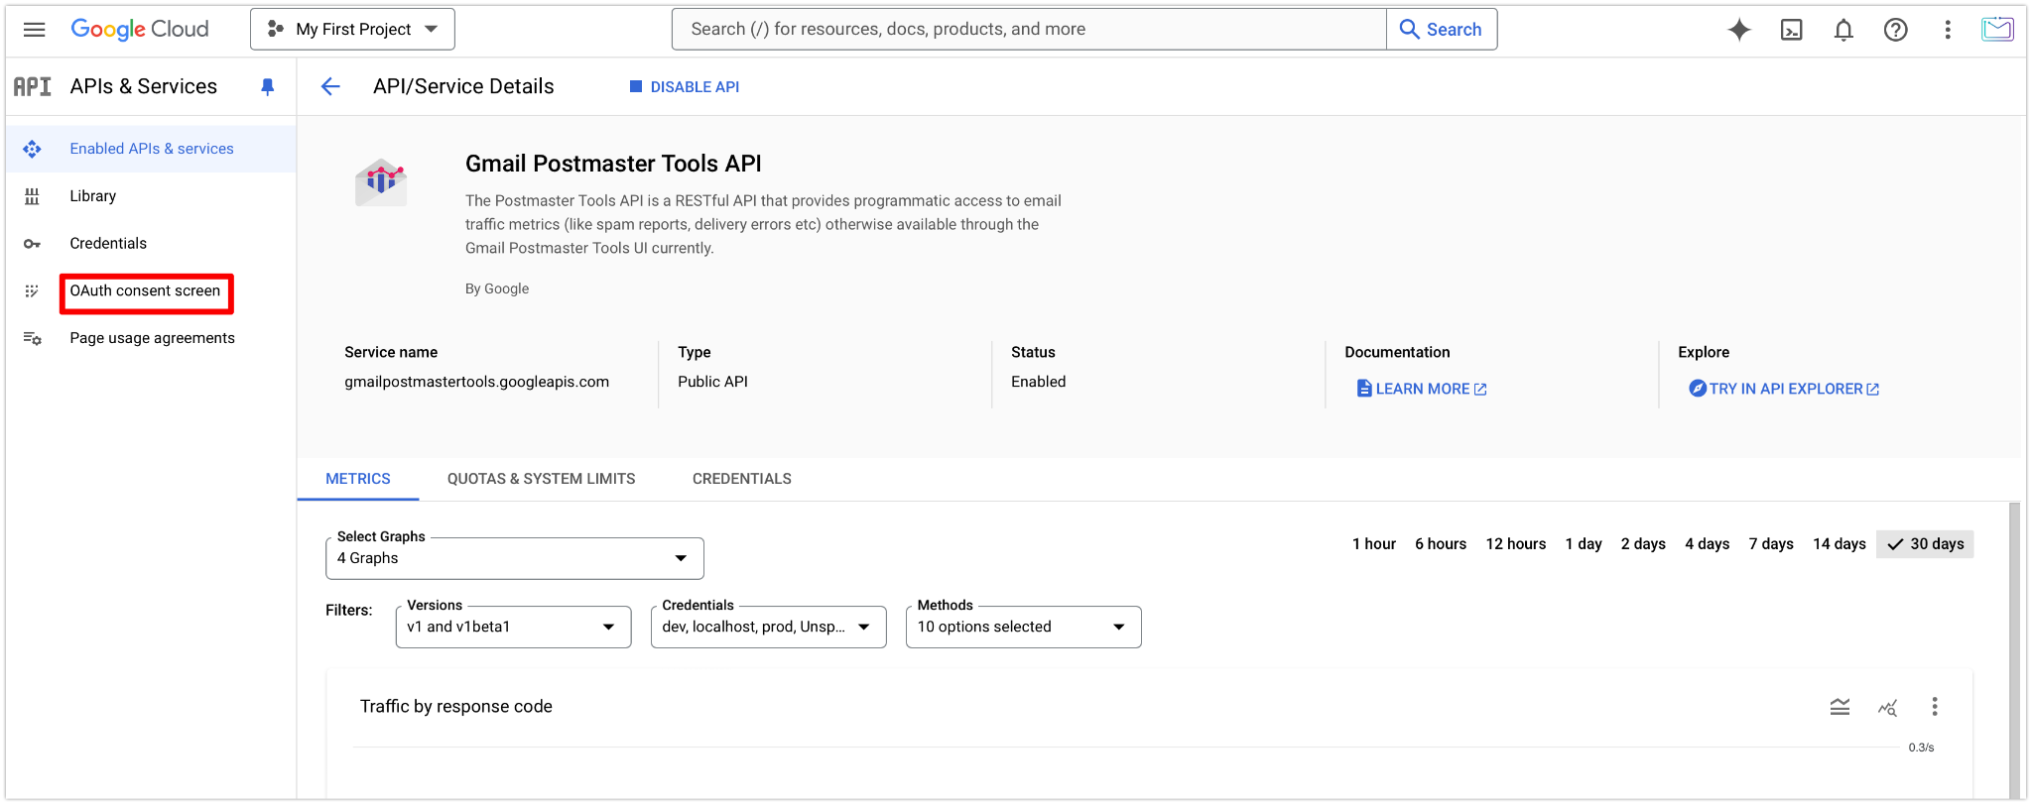Select 4 days time range
This screenshot has width=2032, height=805.
coord(1707,544)
